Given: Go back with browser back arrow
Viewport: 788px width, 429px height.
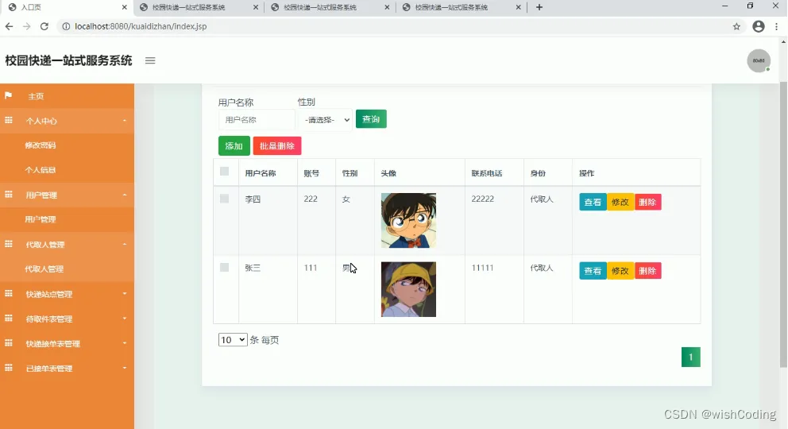Looking at the screenshot, I should point(9,26).
